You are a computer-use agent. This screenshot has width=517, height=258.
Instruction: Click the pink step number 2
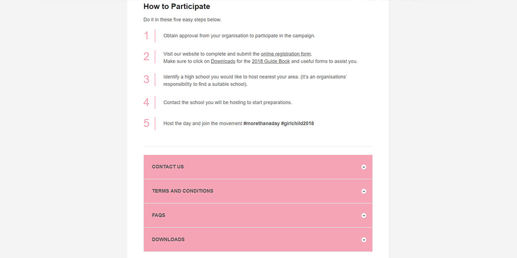click(146, 57)
